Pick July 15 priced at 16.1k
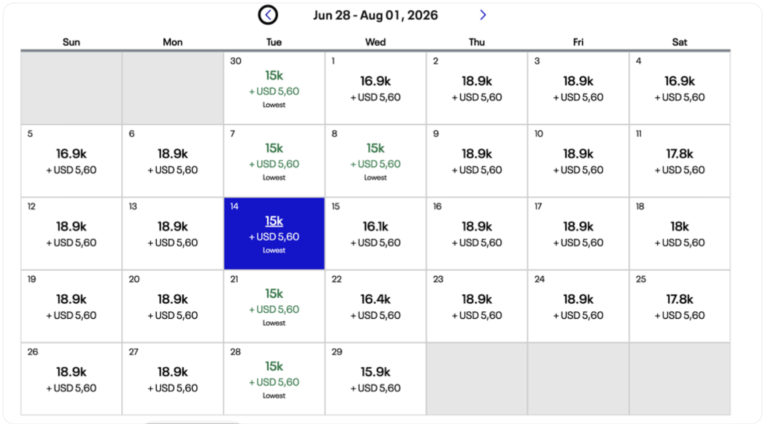 pyautogui.click(x=375, y=233)
